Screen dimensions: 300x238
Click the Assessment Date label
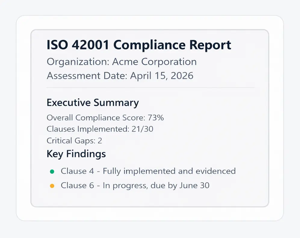point(87,75)
